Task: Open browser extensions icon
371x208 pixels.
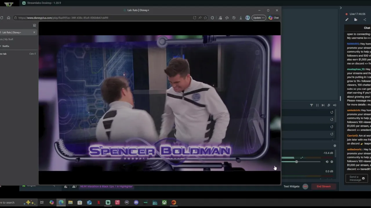Action: point(212,18)
